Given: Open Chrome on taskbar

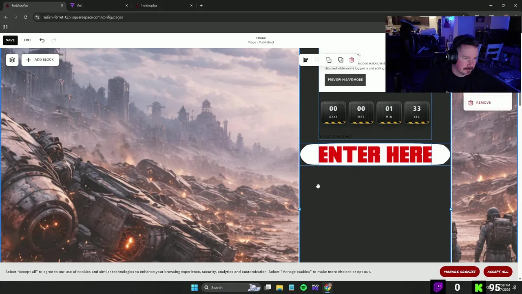Looking at the screenshot, I should 327,287.
